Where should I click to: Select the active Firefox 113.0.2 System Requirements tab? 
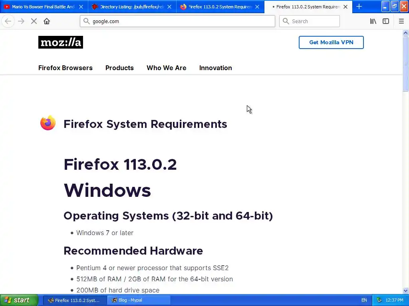pyautogui.click(x=308, y=7)
